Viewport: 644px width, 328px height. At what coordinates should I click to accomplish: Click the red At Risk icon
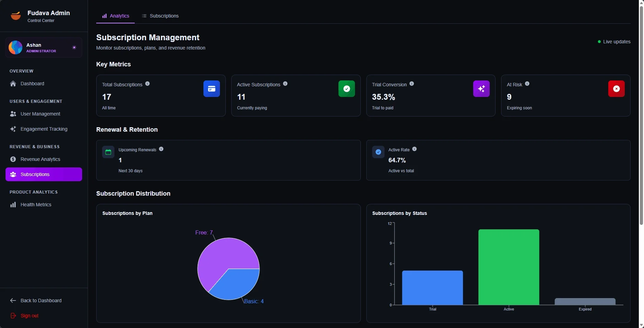[x=616, y=89]
